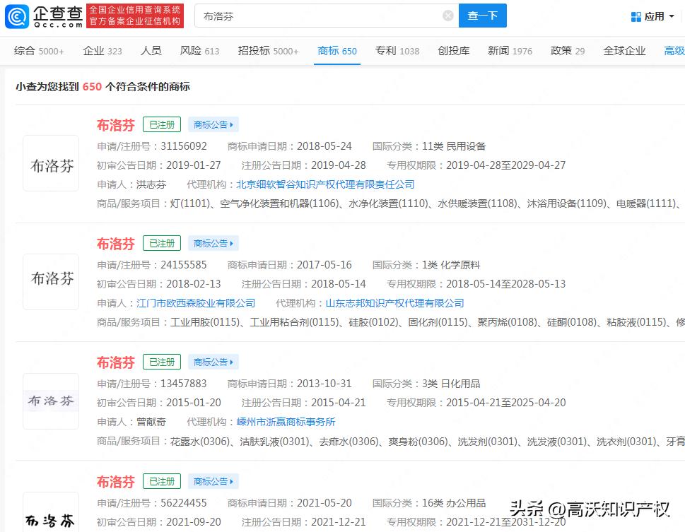This screenshot has width=685, height=532.
Task: Select the 新闻 1976 tab
Action: click(510, 51)
